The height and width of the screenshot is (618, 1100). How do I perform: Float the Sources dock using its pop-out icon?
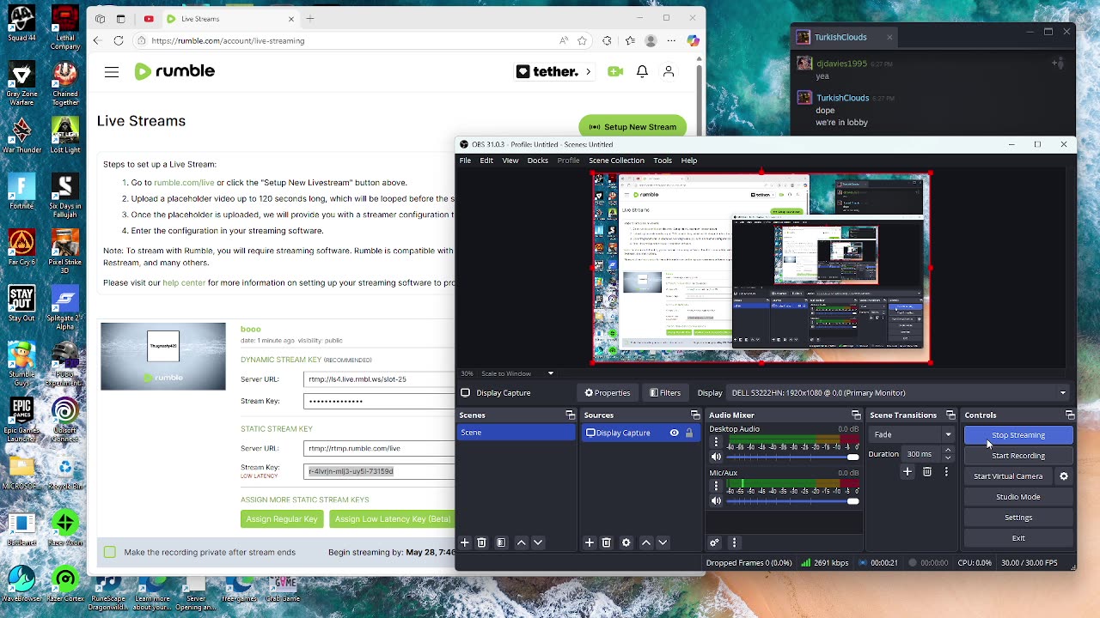click(695, 415)
